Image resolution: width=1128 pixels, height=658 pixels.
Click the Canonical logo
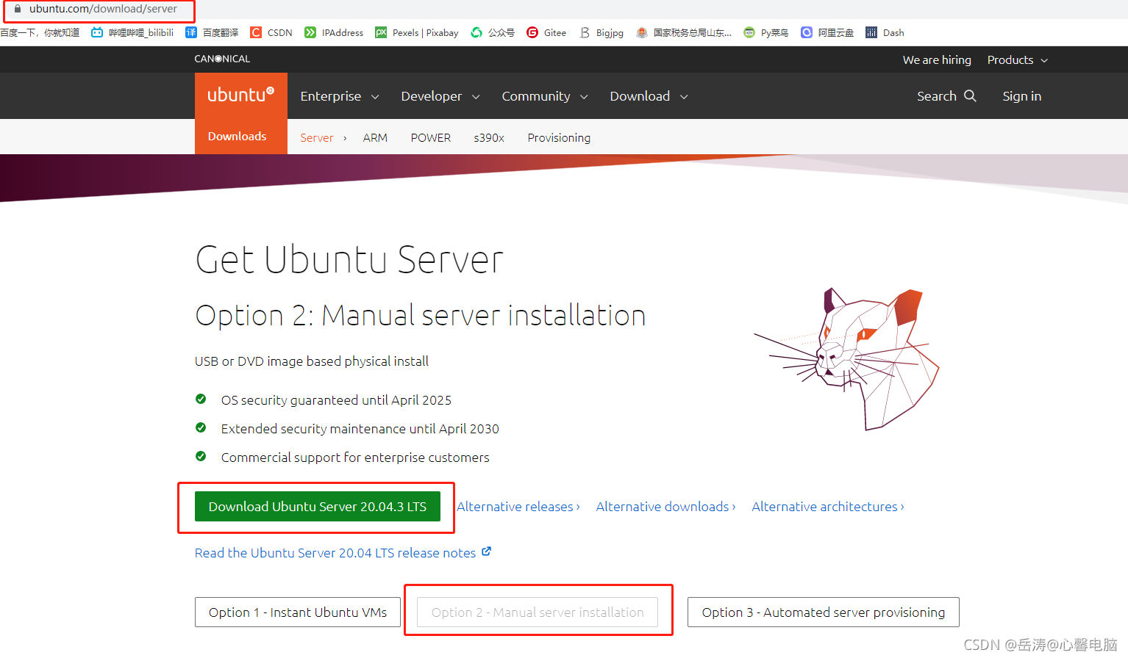[x=222, y=59]
